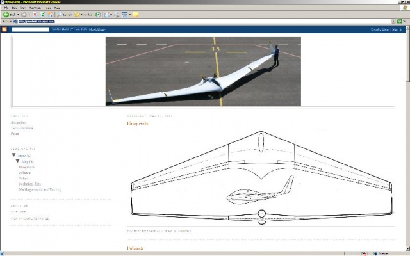Open the Edit menu

[x=14, y=8]
